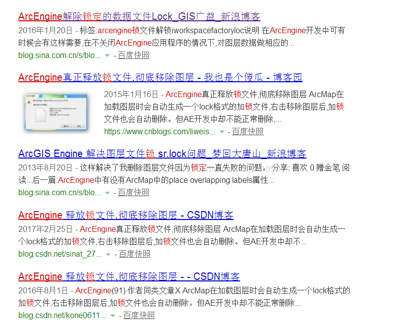
Task: Expand arrow next to 2013 blog.sina.com.cn URL
Action: point(107,193)
